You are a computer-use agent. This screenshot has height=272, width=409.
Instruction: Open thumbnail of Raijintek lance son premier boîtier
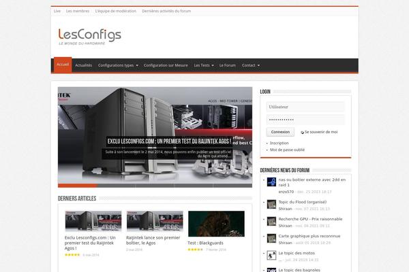pyautogui.click(x=155, y=221)
